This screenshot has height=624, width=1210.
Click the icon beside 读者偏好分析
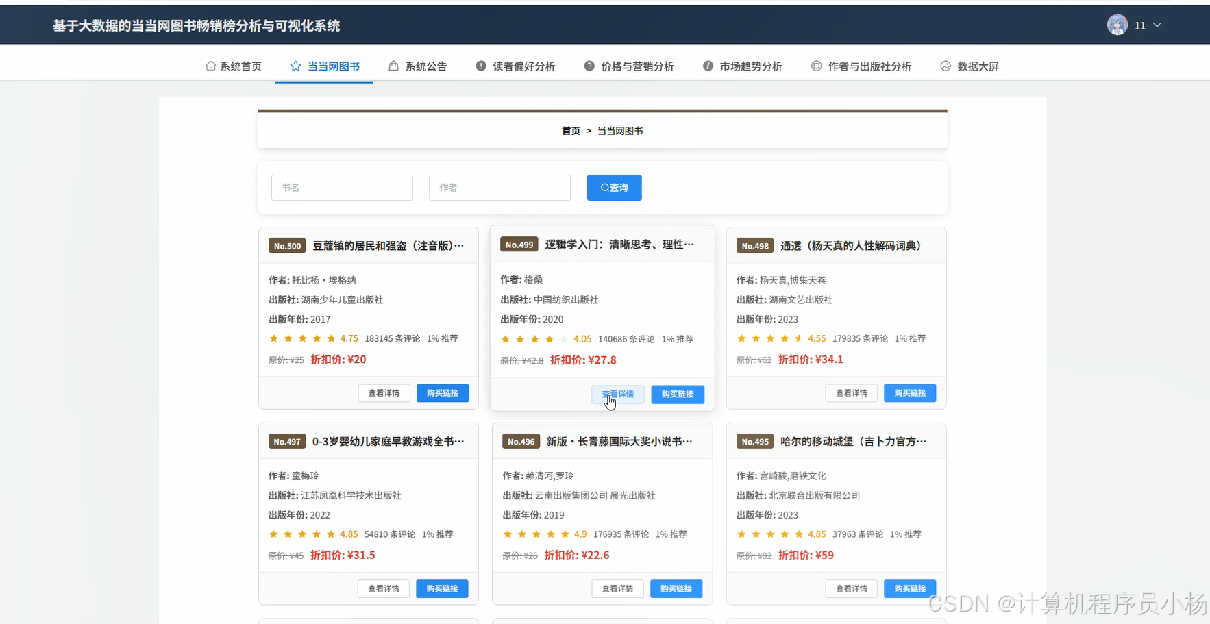(481, 66)
